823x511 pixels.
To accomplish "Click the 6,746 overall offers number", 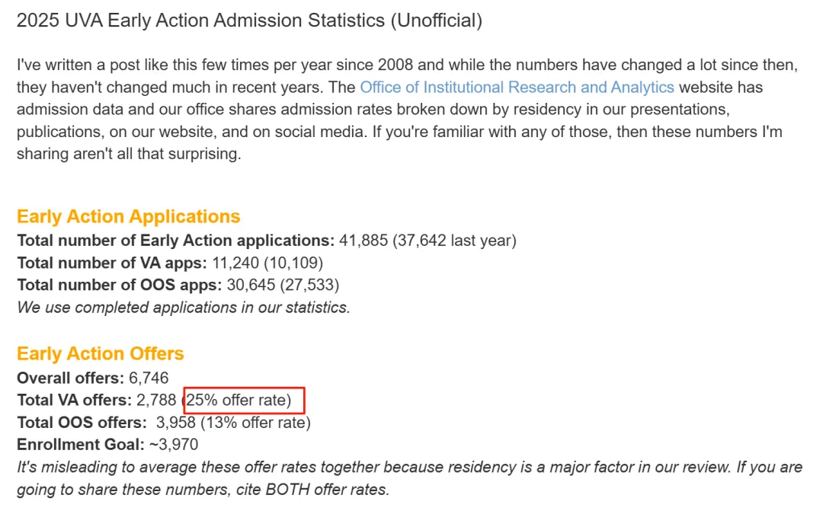I will point(149,378).
